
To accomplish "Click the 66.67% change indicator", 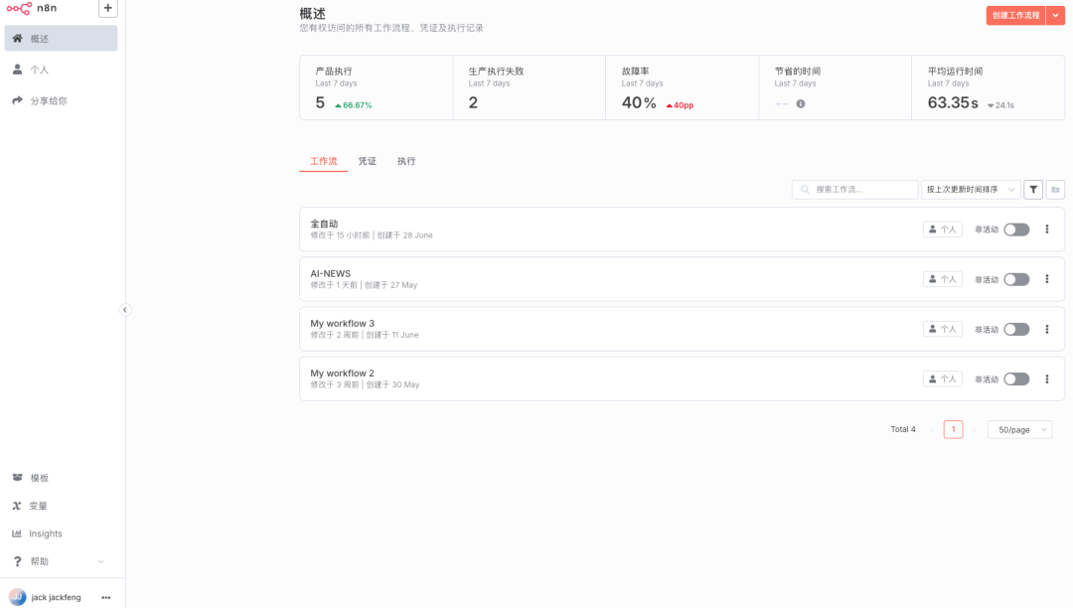I will click(353, 105).
